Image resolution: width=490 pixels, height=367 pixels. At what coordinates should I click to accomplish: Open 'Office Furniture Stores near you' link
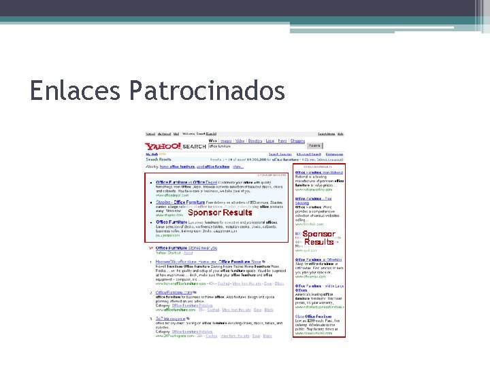(186, 248)
